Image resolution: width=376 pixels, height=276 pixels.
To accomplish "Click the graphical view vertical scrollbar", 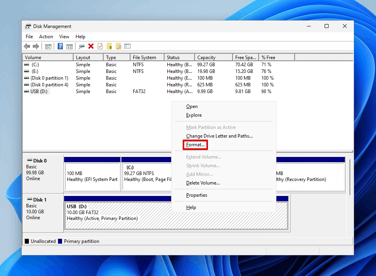I will pos(350,177).
